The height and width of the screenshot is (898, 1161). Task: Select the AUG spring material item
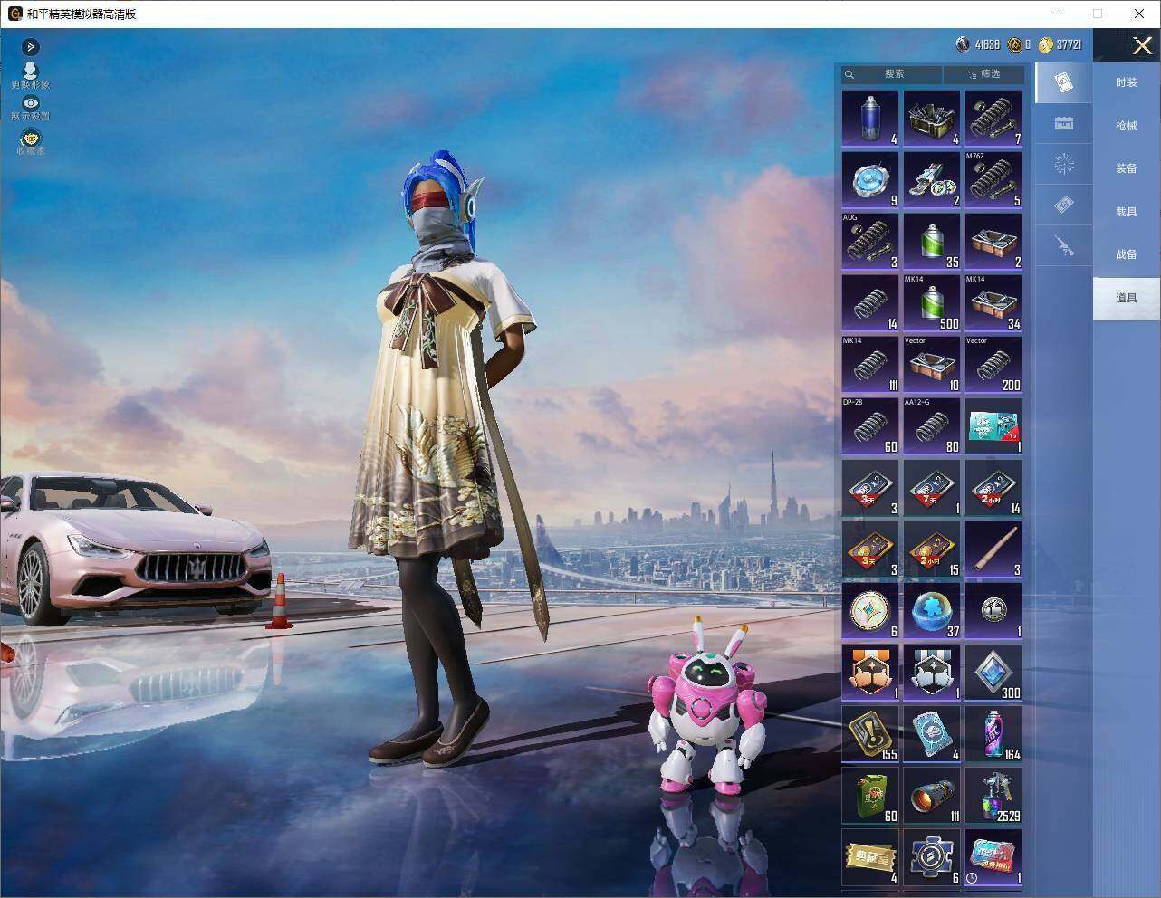point(870,241)
